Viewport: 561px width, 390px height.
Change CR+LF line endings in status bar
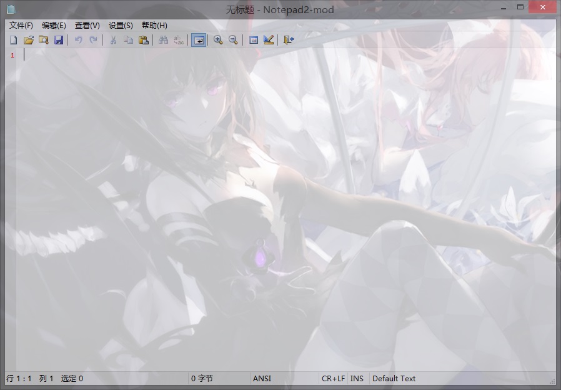click(333, 379)
